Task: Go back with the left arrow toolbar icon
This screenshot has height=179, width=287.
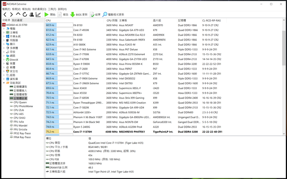Action: tap(5, 14)
